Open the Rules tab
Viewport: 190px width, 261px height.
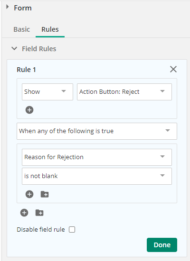click(50, 29)
